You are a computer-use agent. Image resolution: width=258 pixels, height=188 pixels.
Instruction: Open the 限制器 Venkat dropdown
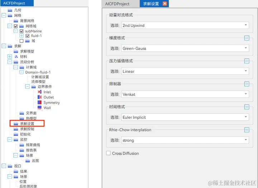185,94
